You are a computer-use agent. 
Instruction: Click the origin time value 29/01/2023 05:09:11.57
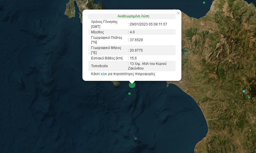148,24
